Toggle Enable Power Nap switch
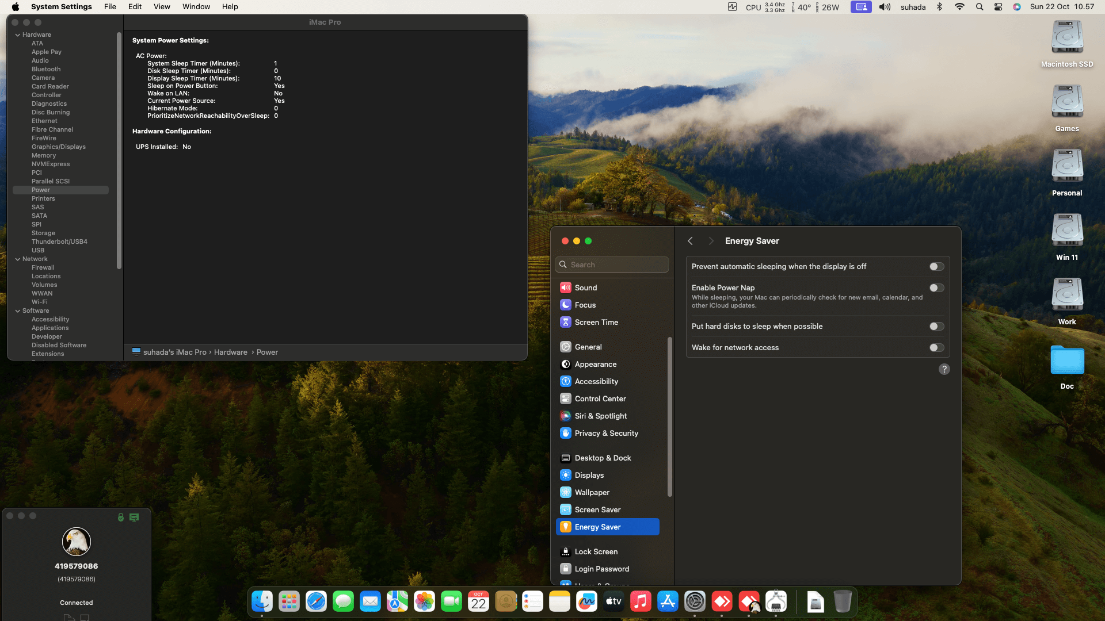 coord(936,288)
